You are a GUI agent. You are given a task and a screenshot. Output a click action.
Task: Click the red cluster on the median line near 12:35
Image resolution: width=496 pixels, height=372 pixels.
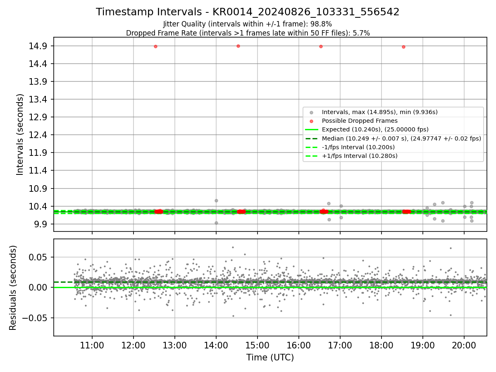point(159,212)
